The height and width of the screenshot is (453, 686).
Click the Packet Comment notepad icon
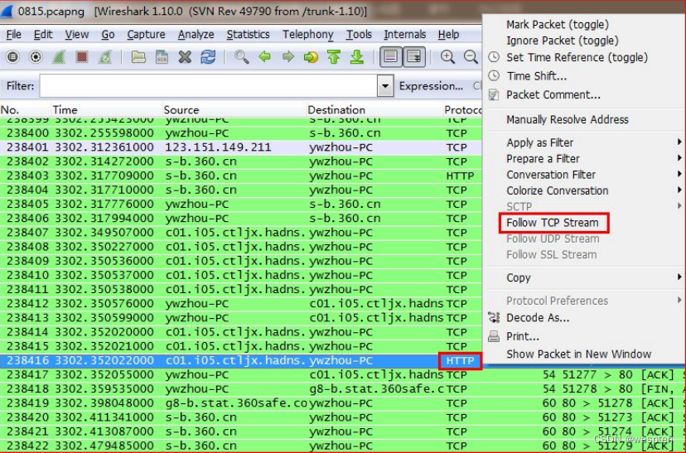(x=494, y=95)
